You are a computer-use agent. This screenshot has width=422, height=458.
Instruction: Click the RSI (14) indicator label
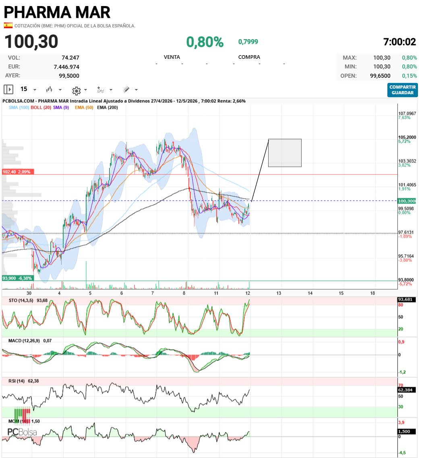[x=17, y=381]
